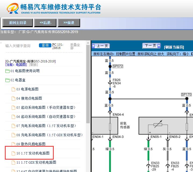The image size is (193, 172).
Task: Go to previous page with 上一页
Action: [x=101, y=46]
